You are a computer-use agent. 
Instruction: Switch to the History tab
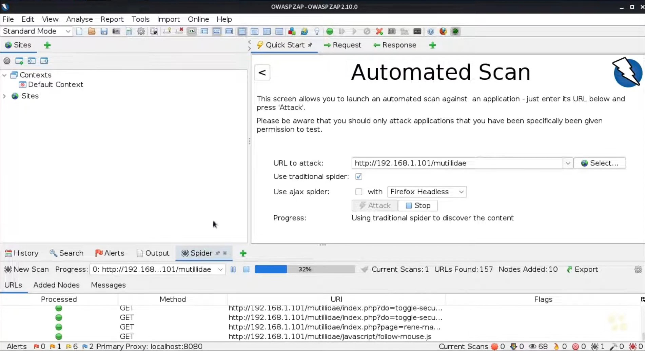pos(22,253)
